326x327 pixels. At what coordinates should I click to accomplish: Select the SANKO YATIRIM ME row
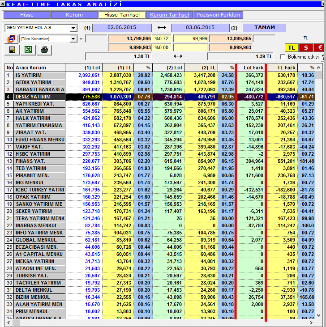160,204
